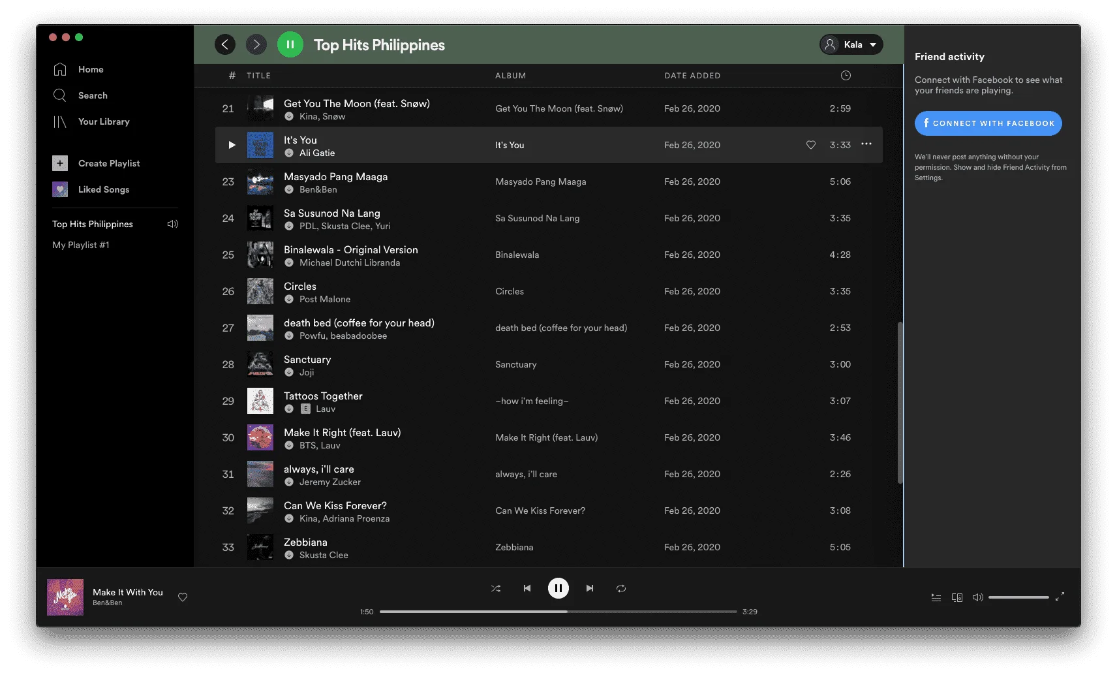Open now playing artist Ben&Ben

tap(108, 603)
